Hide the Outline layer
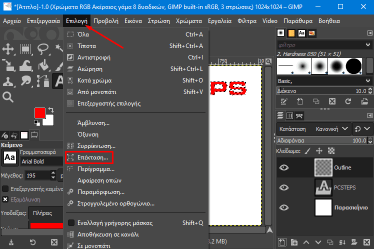 tap(284, 167)
